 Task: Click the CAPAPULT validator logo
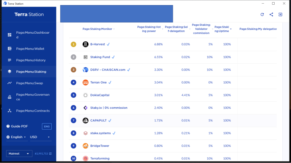click(85, 121)
